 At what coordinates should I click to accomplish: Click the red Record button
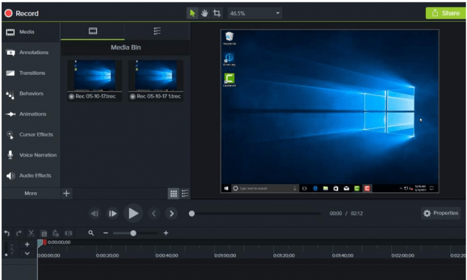(x=21, y=14)
